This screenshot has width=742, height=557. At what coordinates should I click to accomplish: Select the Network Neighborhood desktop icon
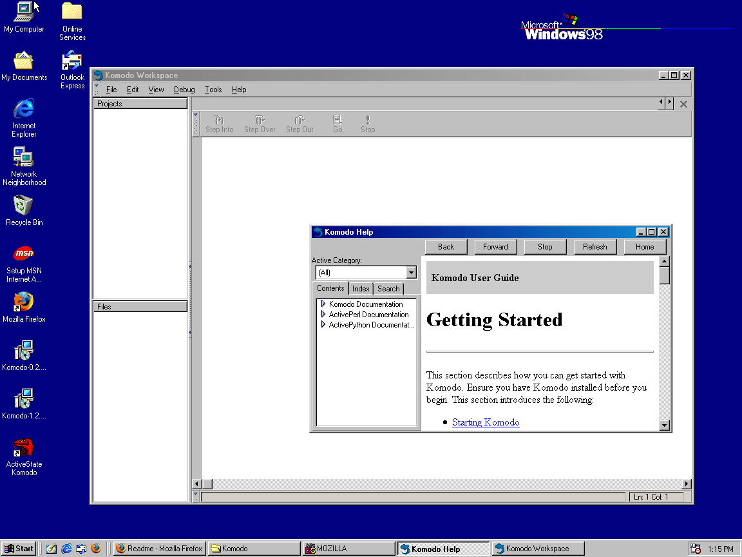pyautogui.click(x=24, y=166)
